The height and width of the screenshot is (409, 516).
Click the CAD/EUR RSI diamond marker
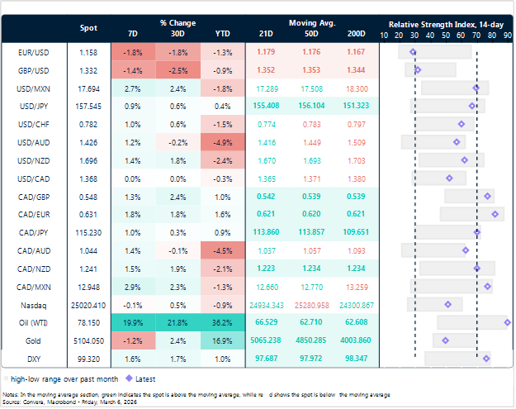495,214
